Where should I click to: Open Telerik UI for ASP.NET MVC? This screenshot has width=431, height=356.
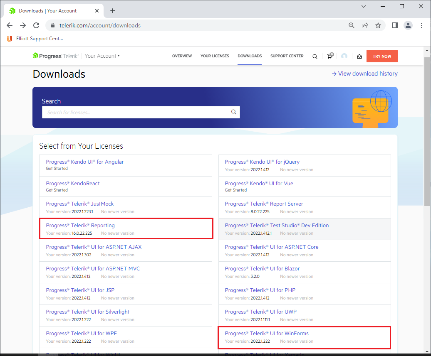(x=93, y=269)
